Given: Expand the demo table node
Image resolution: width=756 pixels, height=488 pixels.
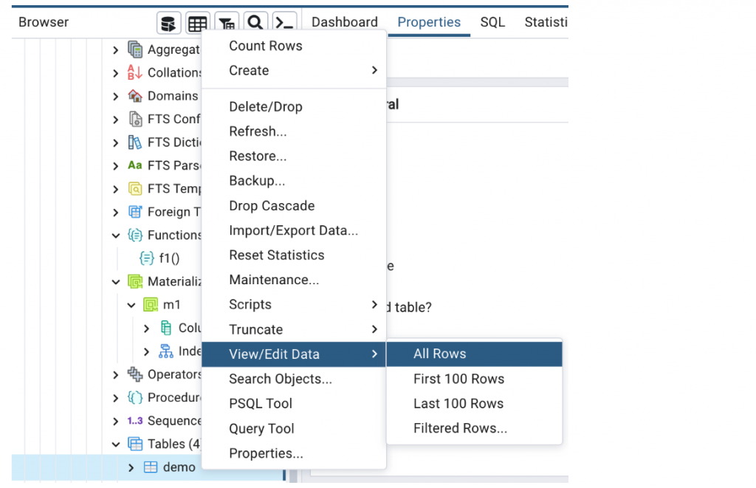Looking at the screenshot, I should (131, 467).
